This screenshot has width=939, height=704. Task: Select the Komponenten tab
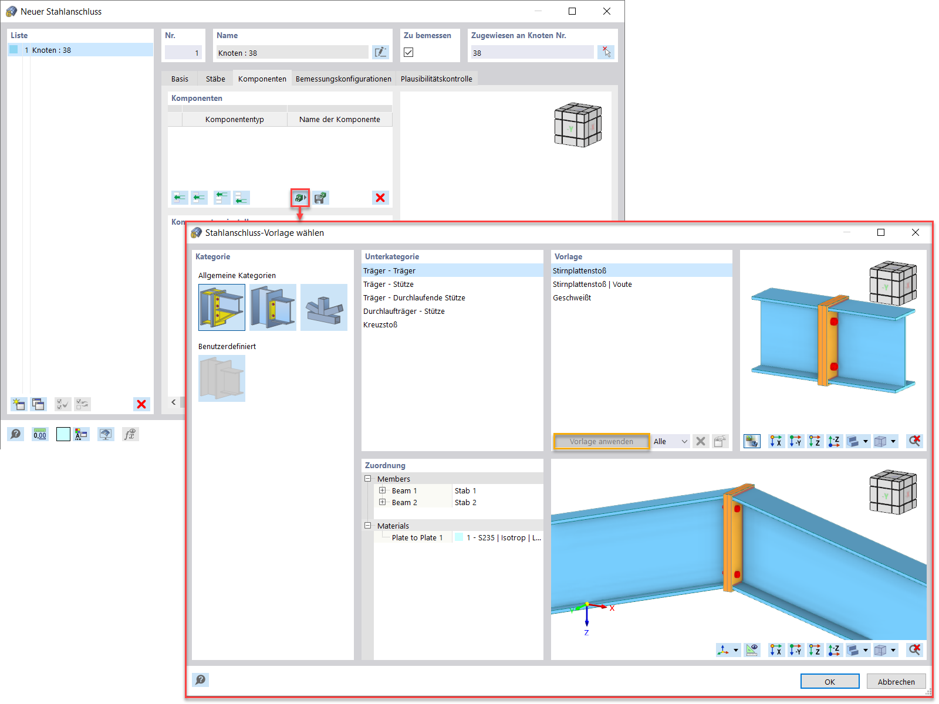coord(262,79)
